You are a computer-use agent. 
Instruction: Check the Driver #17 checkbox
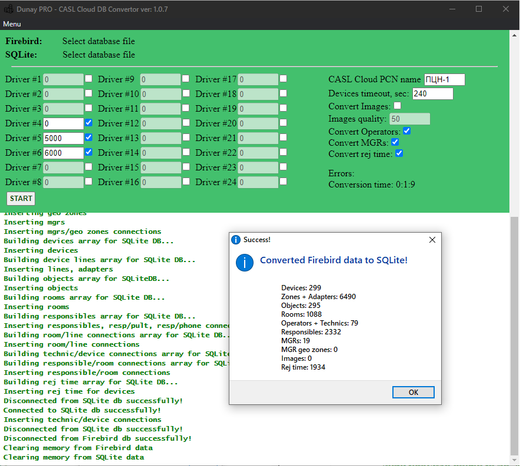click(x=283, y=79)
